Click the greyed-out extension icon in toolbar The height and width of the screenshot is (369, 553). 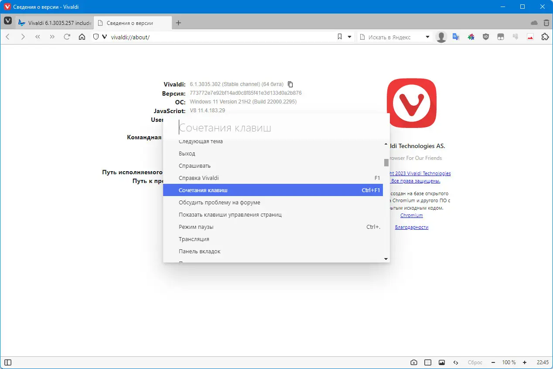coord(515,37)
